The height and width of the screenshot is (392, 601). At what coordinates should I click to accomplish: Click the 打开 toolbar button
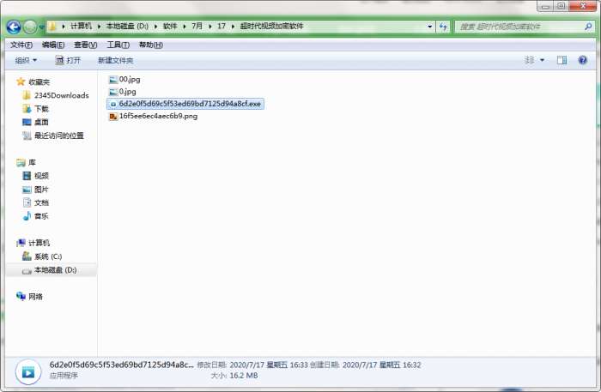[x=68, y=60]
